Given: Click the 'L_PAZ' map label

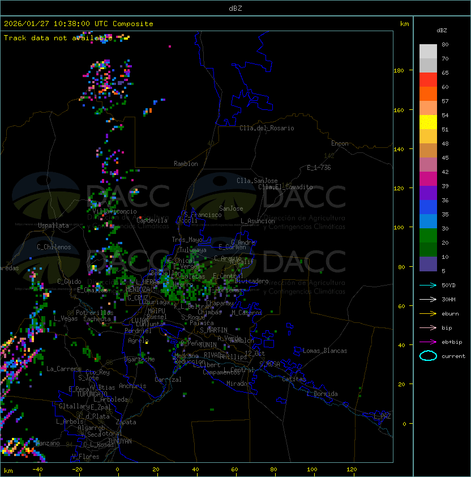Looking at the screenshot, I should (382, 416).
